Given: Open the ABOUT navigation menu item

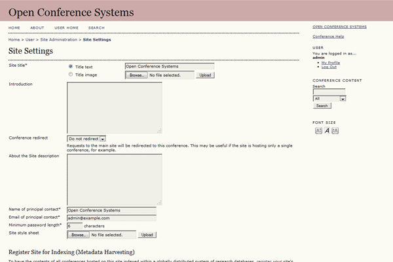Looking at the screenshot, I should (37, 28).
